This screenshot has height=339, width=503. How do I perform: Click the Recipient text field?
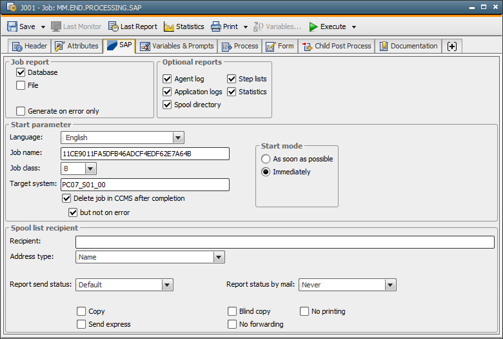tap(284, 242)
